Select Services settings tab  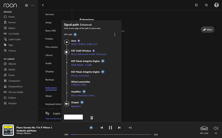(x=50, y=14)
